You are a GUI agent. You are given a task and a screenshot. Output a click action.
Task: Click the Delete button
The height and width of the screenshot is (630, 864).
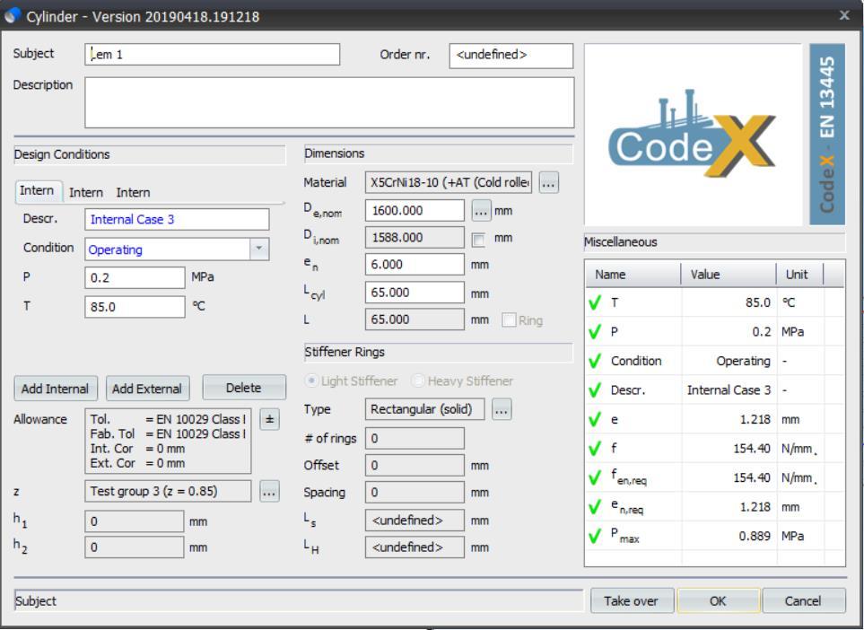click(x=244, y=388)
